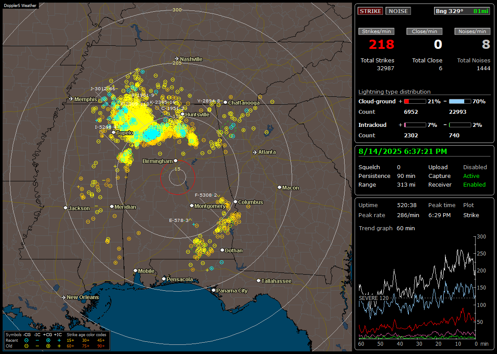
Task: Click the Dothan city dot marker
Action: point(222,250)
